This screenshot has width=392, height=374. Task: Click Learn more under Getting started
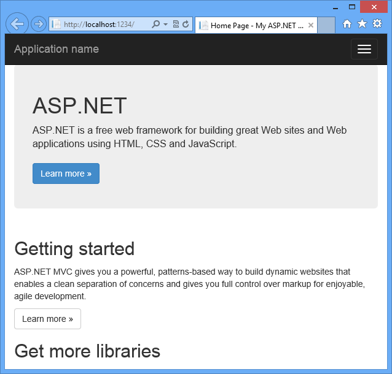coord(47,319)
